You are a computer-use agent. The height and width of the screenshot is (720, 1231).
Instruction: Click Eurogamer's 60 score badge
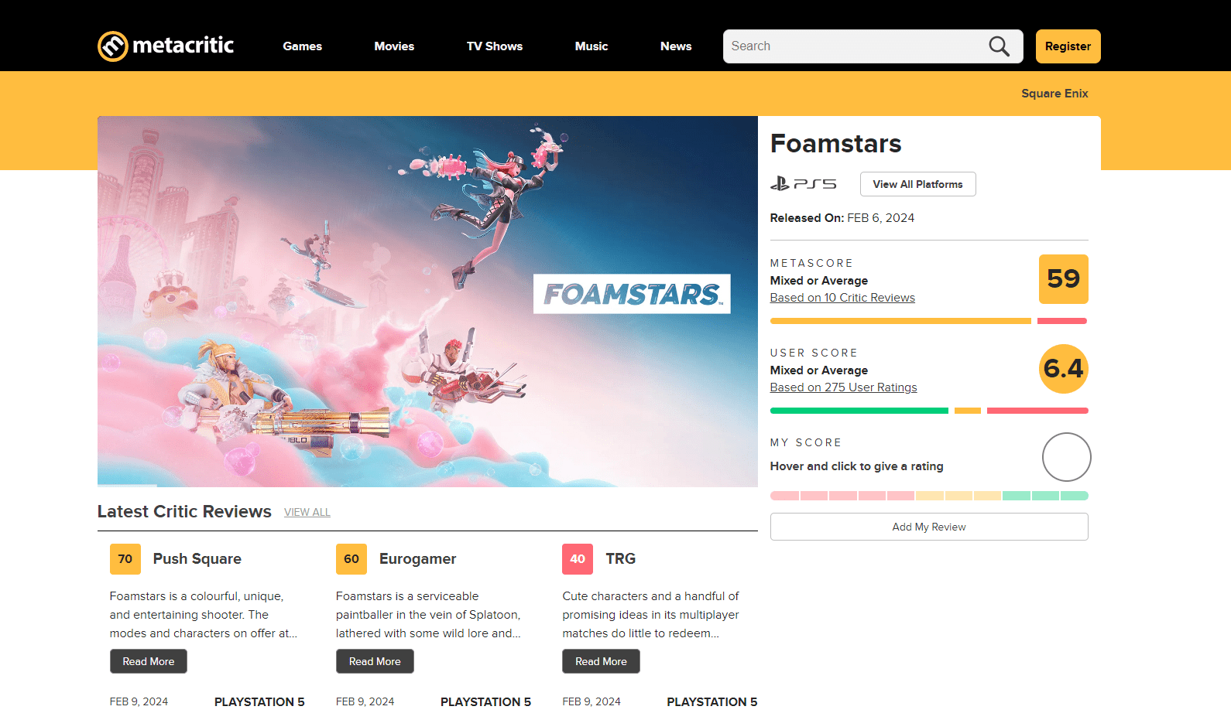351,559
